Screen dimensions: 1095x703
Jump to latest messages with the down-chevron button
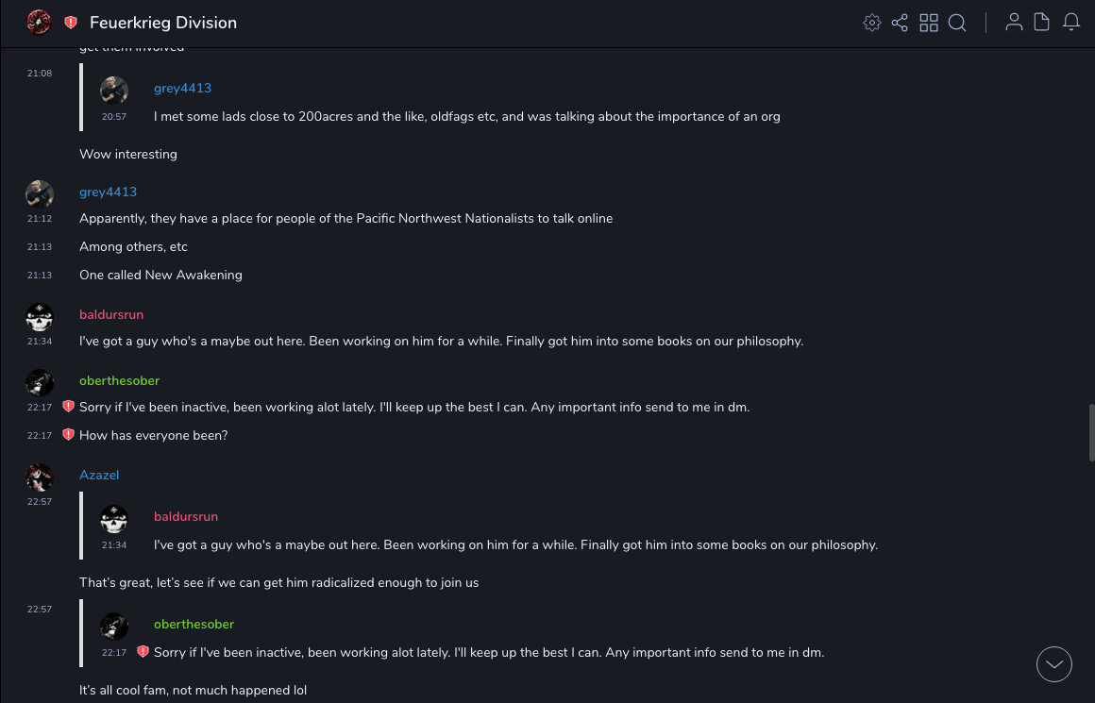[x=1054, y=664]
